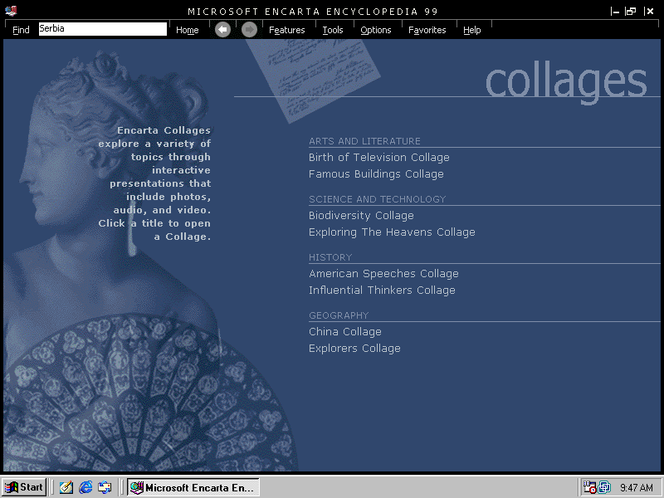Viewport: 664px width, 498px height.
Task: Select the Microsoft Encarta taskbar button
Action: click(193, 487)
